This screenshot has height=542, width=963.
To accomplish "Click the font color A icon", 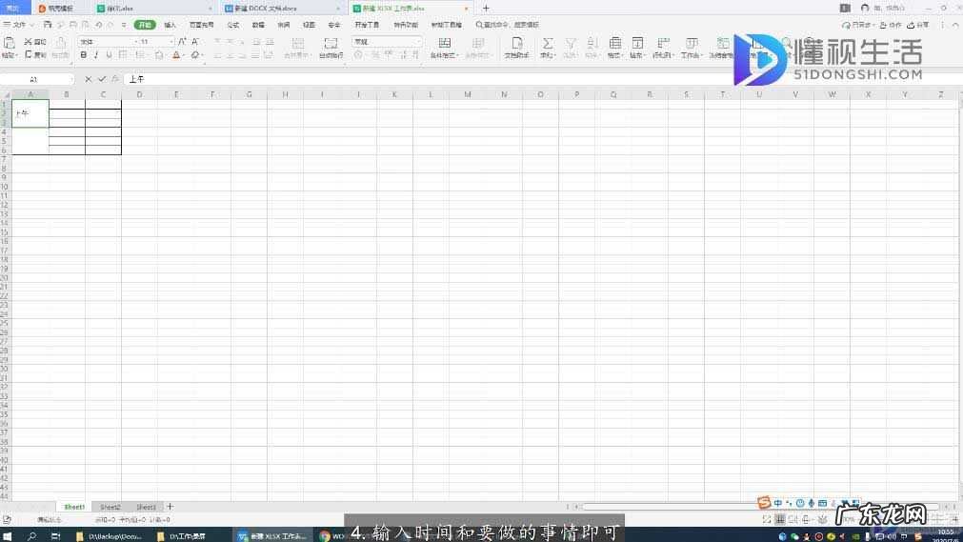I will click(x=176, y=54).
